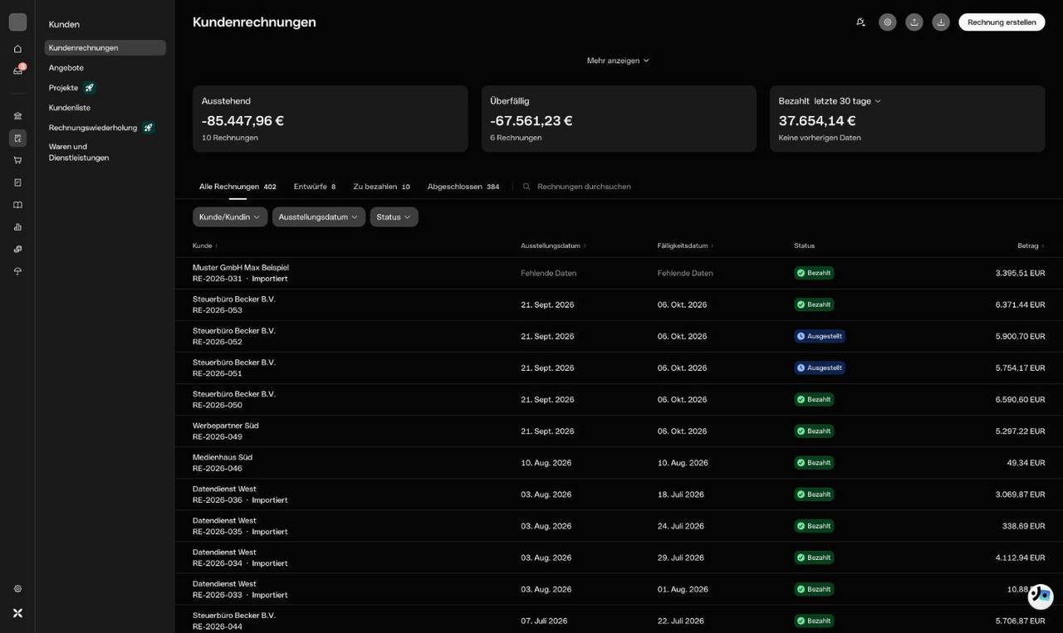The image size is (1063, 633).
Task: Sort by the Fälligkeitsdatum column header
Action: 685,246
